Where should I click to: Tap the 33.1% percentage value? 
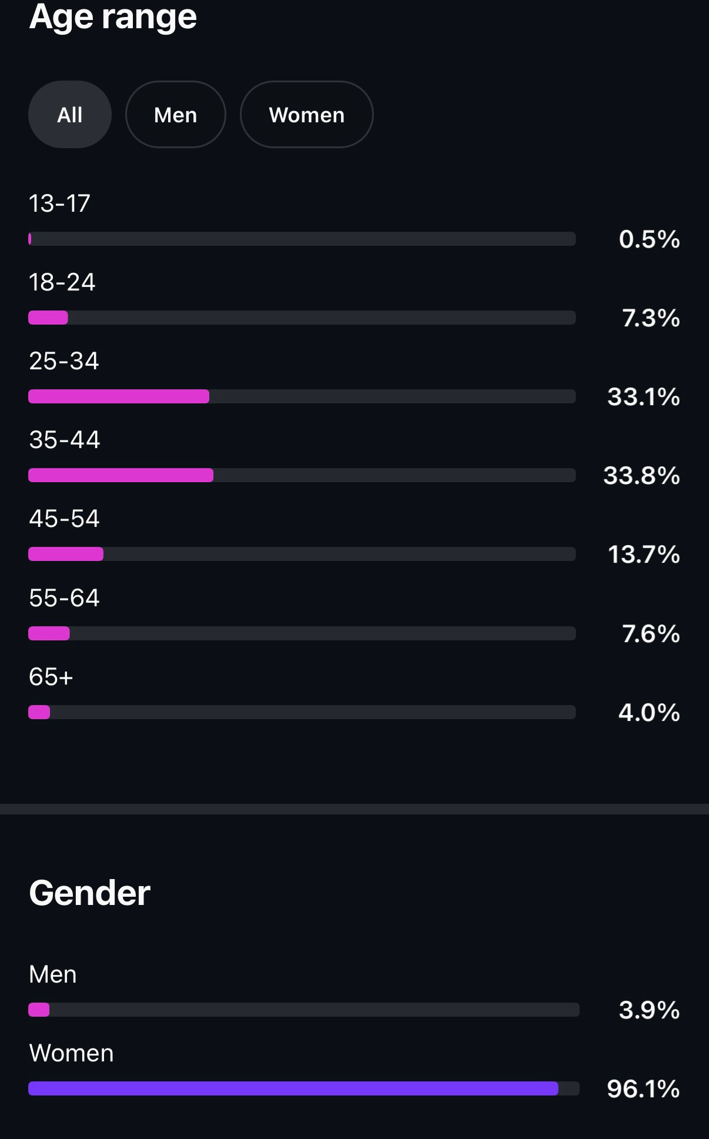tap(644, 396)
